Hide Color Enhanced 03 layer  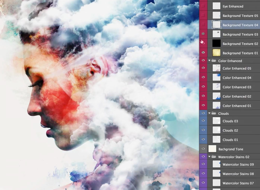203,86
